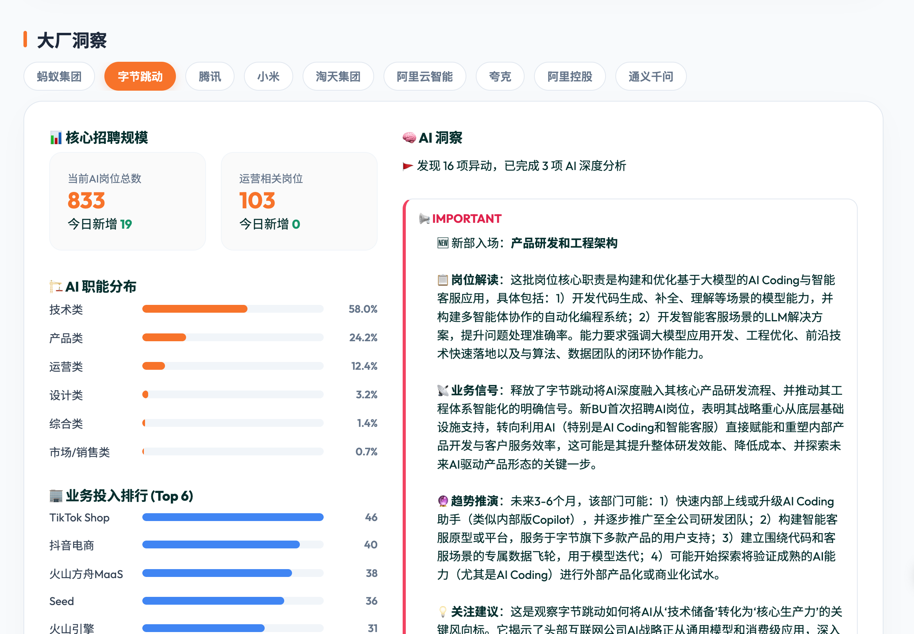Click the 运营类 progress bar

(233, 366)
